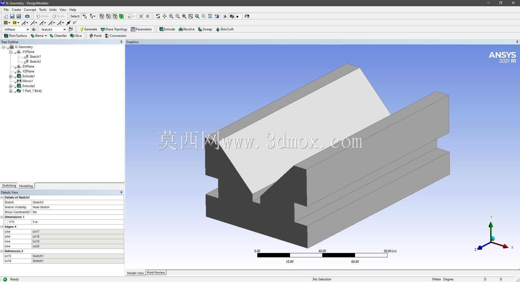Click the Skin/Loft tool

coord(225,29)
